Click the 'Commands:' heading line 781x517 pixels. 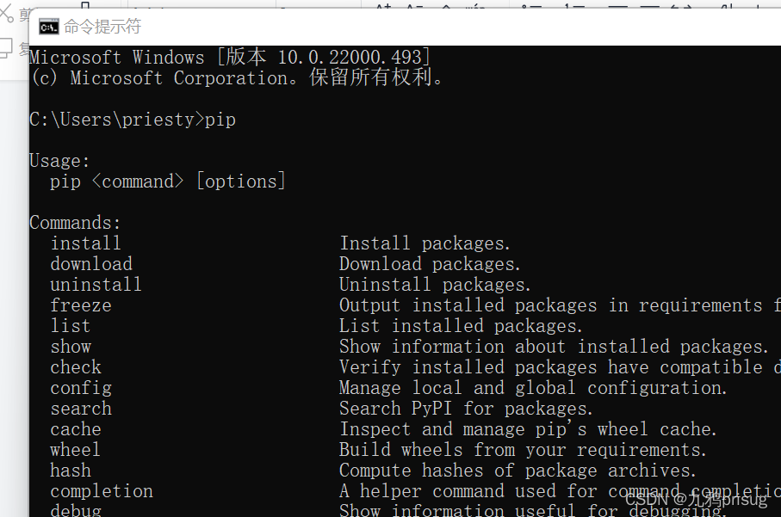[x=75, y=223]
